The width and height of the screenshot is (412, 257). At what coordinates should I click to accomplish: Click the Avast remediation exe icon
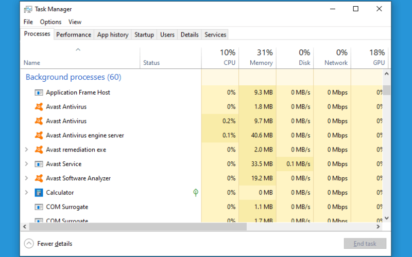coord(39,150)
